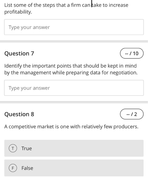
Task: Click the 'A competitive market' statement text
Action: [71, 127]
